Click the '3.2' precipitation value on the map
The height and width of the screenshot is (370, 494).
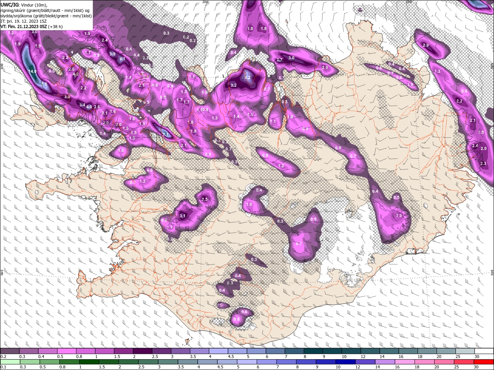tap(233, 85)
